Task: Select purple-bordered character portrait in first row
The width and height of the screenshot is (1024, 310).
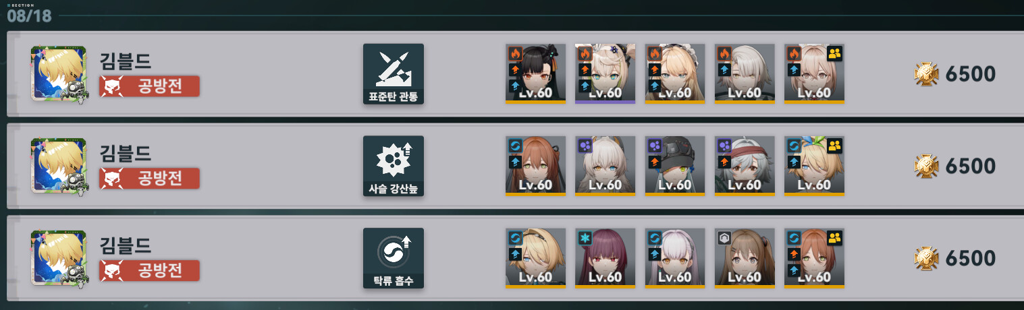Action: pyautogui.click(x=605, y=74)
